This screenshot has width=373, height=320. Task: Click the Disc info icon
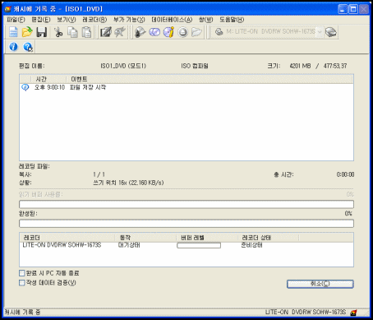tap(168, 32)
